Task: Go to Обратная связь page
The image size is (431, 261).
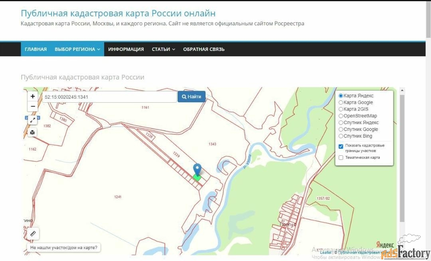Action: 204,49
